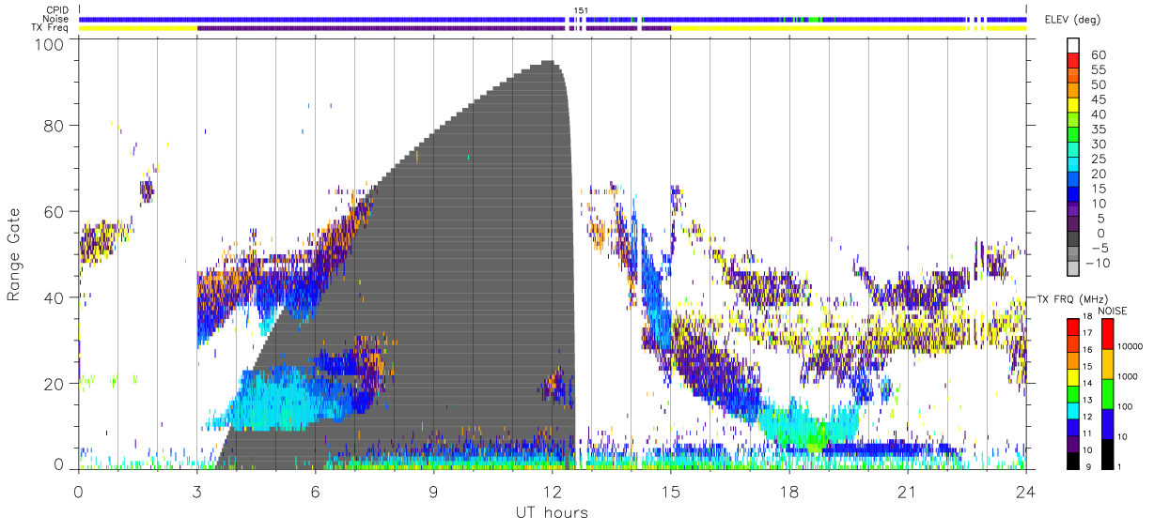Screen dimensions: 1154x532
Task: Click the red segment of the ELEV colorbar
Action: [x=1072, y=62]
